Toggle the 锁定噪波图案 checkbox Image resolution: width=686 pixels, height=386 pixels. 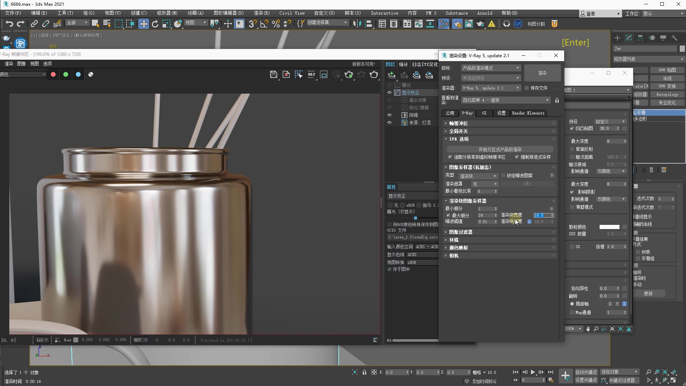point(503,175)
